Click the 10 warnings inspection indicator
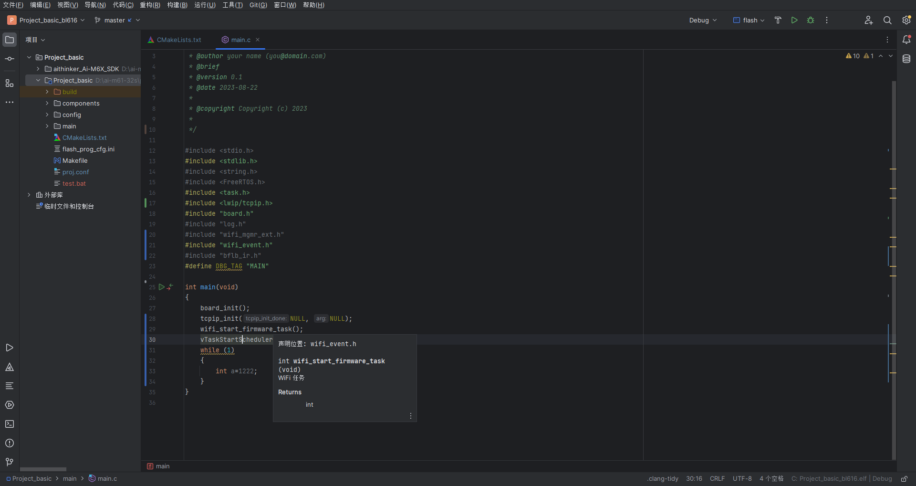The image size is (916, 486). (x=853, y=56)
